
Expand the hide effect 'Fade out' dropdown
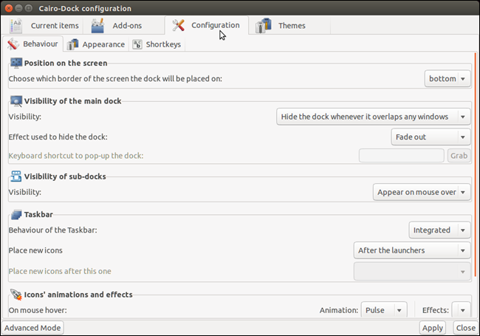click(x=430, y=137)
